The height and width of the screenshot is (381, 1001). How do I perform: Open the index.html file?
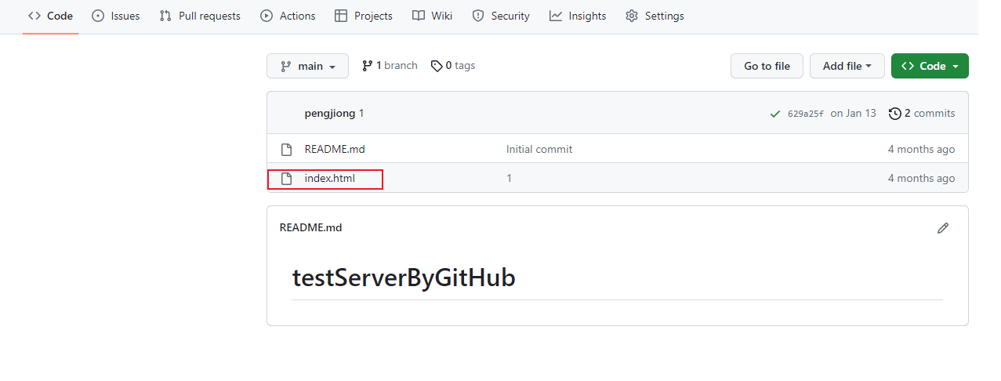(330, 178)
